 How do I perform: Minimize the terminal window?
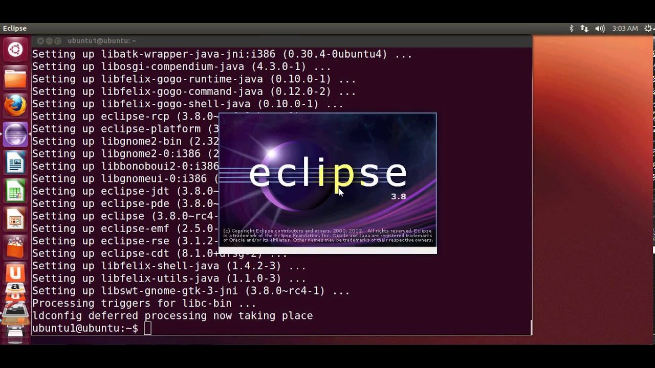[49, 41]
